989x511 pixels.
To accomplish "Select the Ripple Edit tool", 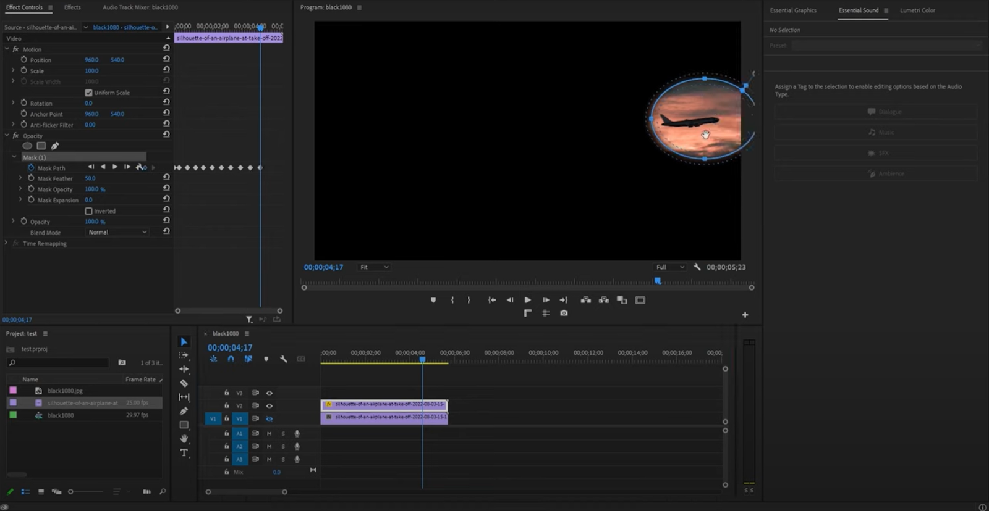I will tap(184, 369).
